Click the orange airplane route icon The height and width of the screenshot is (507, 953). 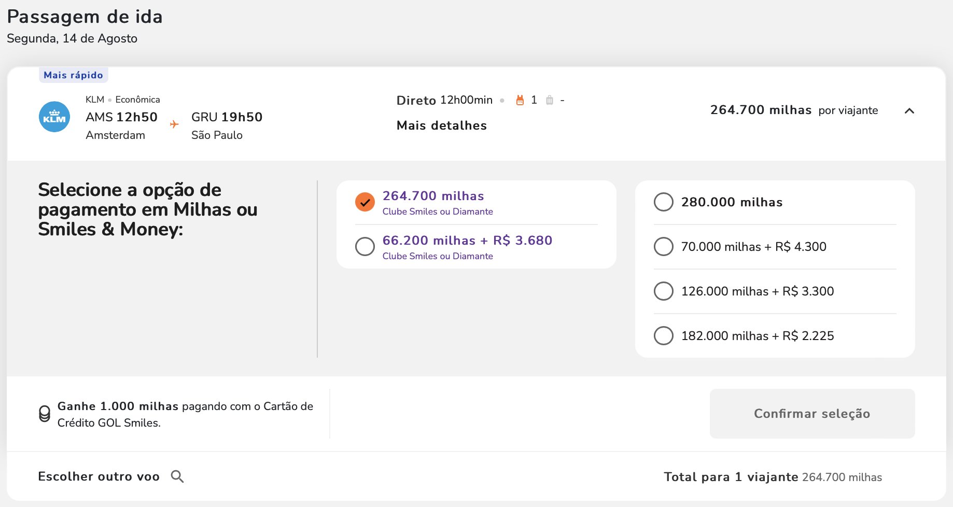click(174, 124)
